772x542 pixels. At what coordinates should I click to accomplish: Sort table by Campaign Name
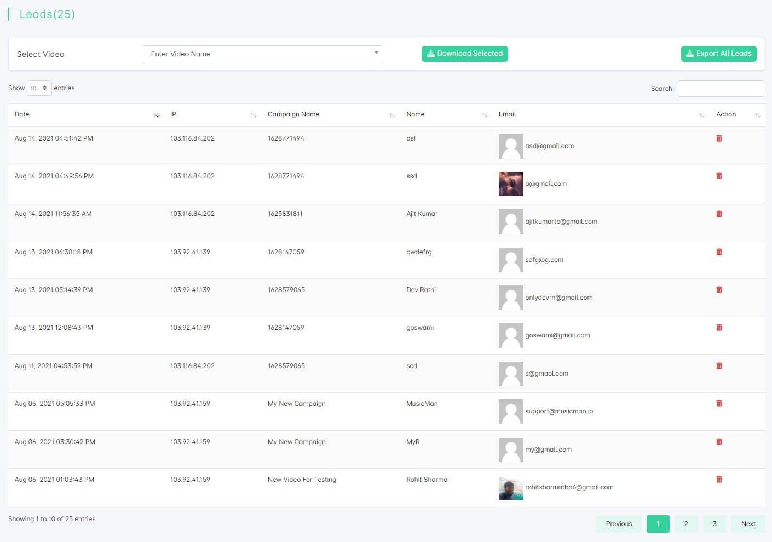293,114
